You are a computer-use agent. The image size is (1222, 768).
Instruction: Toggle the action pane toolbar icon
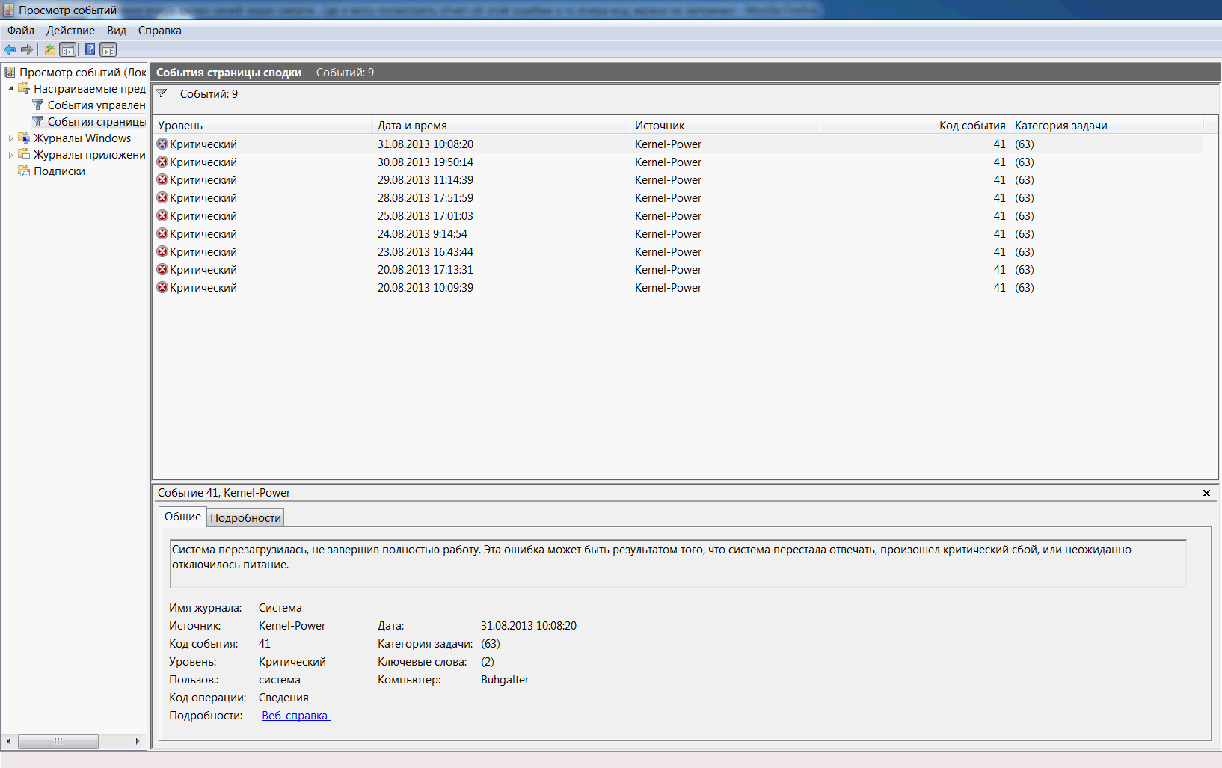point(108,50)
